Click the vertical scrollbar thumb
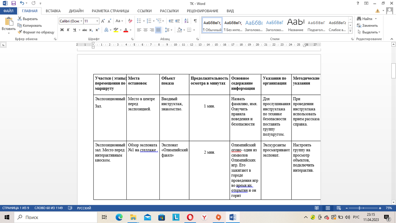 tap(393, 70)
